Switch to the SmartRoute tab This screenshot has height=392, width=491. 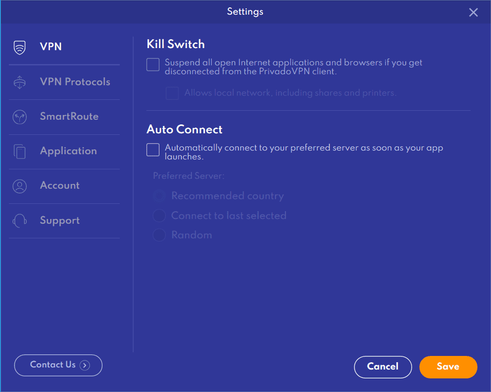coord(69,117)
